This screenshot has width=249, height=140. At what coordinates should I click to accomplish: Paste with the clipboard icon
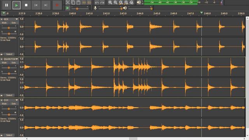click(79, 2)
